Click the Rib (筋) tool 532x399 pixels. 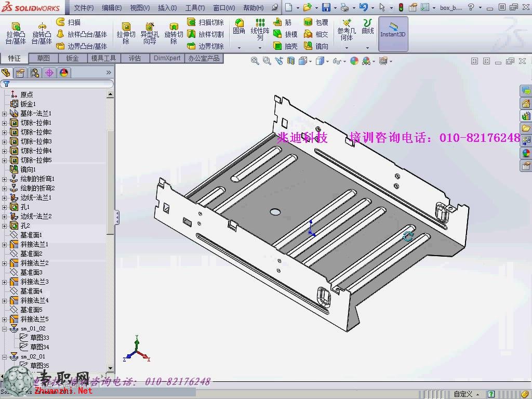283,22
